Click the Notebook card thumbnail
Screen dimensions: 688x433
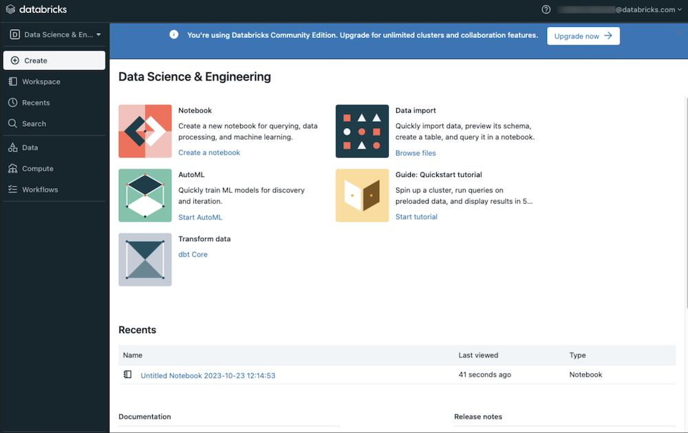pyautogui.click(x=144, y=131)
